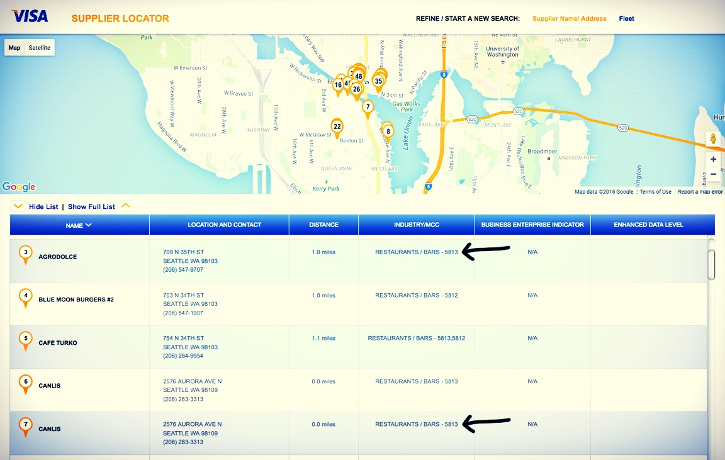
Task: Click RESTAURANTS / BARS - 5812 cell
Action: (x=417, y=295)
